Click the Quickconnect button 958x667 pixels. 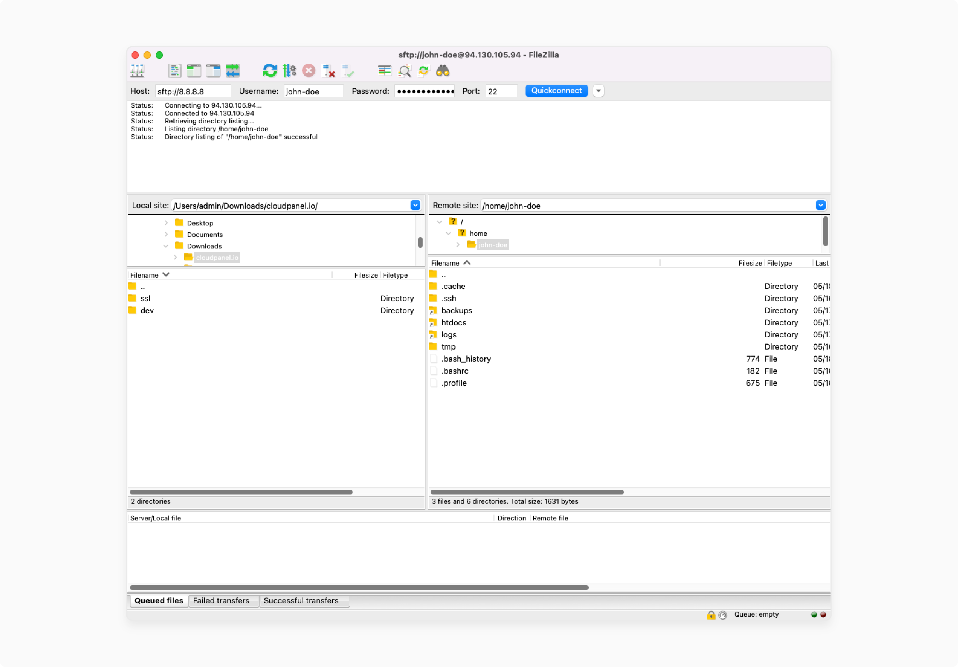point(557,91)
